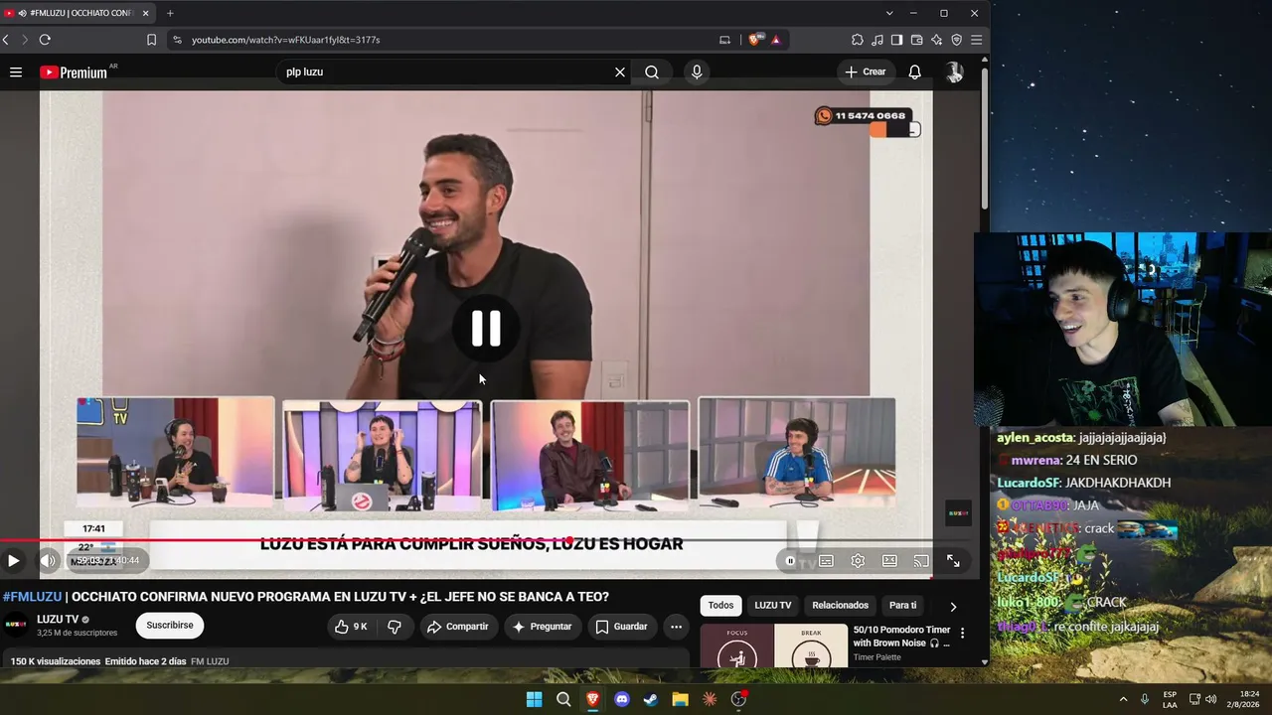Subscribe with the Suscribirse button
The height and width of the screenshot is (715, 1272).
click(x=170, y=626)
